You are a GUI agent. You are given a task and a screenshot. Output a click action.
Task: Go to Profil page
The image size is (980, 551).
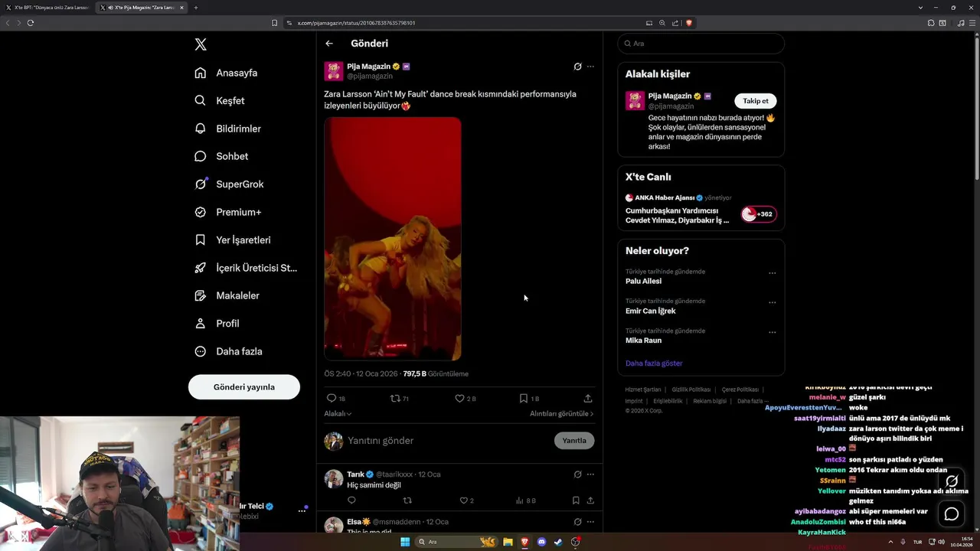click(x=217, y=324)
